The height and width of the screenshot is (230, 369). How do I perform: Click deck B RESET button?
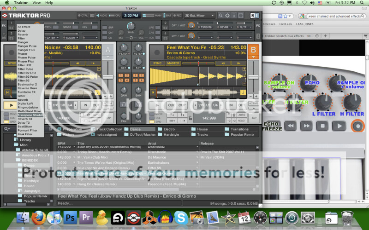(x=242, y=121)
